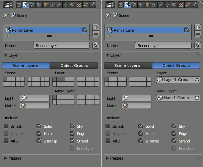Toggle pin icon beside Scene in left panel
Image resolution: width=203 pixels, height=167 pixels.
(x=6, y=15)
